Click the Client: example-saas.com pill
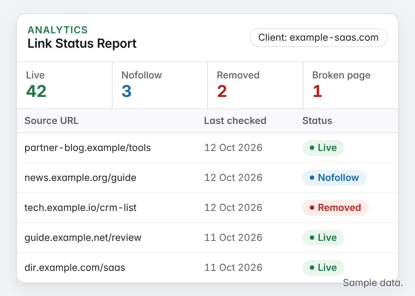 click(318, 37)
